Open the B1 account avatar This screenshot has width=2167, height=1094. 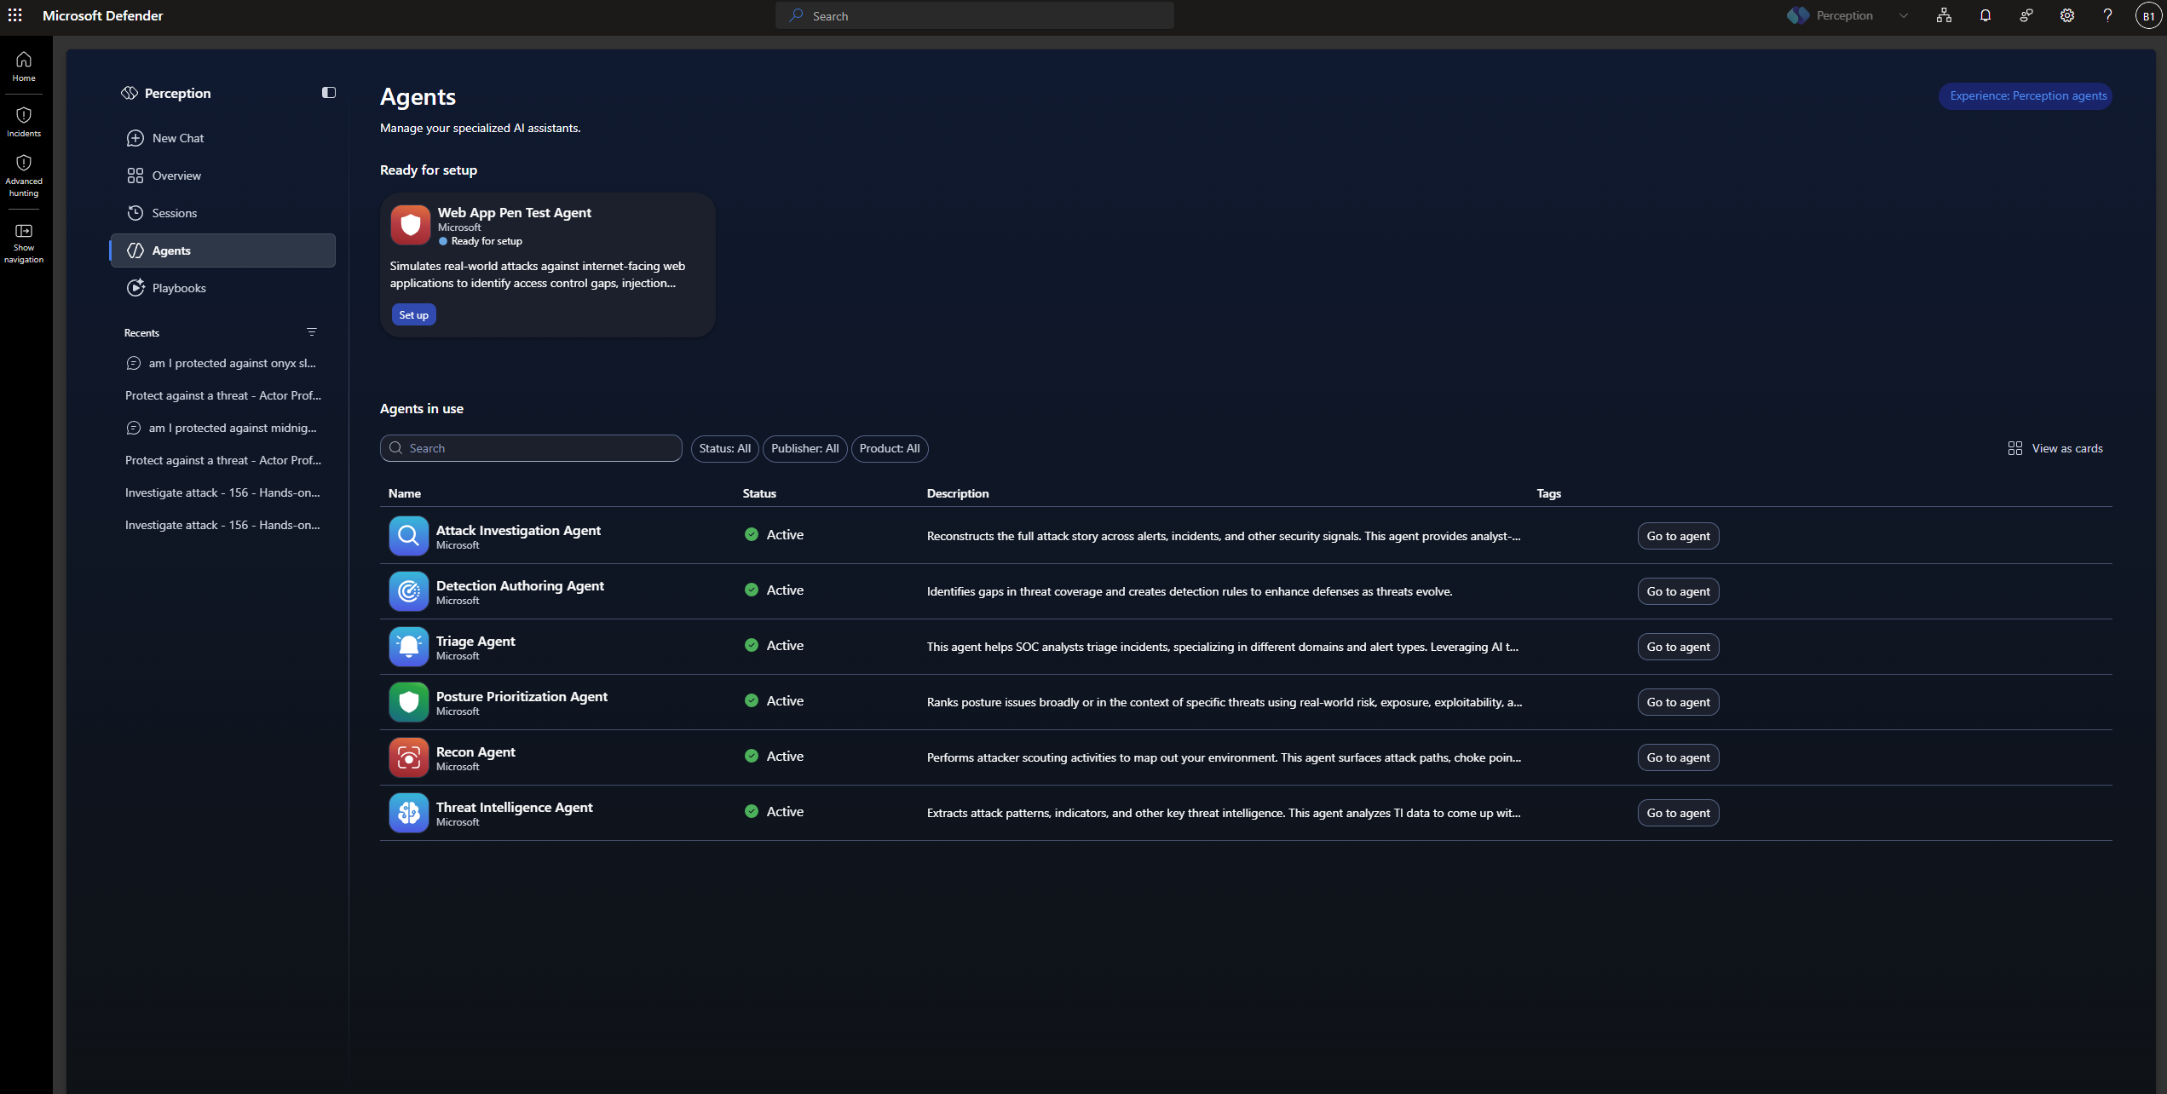[x=2148, y=15]
